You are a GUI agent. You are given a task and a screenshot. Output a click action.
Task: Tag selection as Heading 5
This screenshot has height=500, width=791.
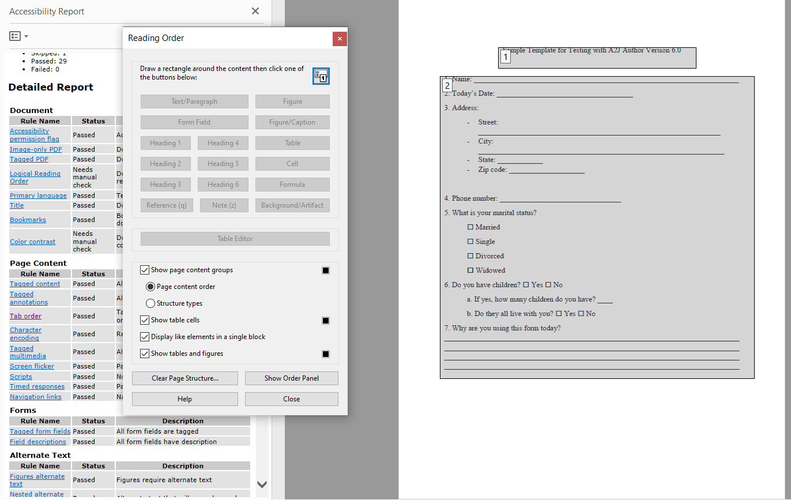pyautogui.click(x=223, y=164)
